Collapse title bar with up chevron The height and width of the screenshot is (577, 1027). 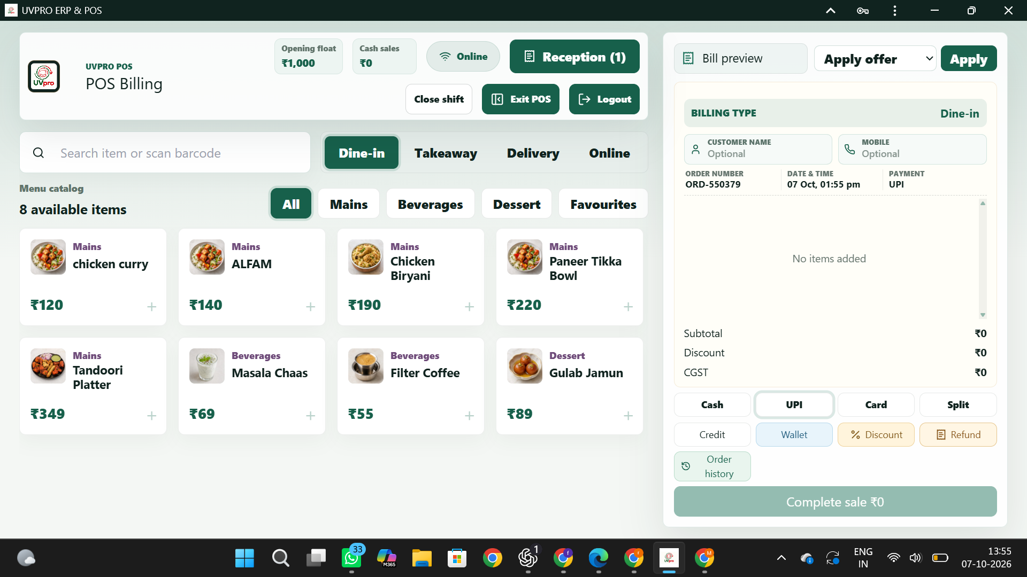tap(830, 11)
